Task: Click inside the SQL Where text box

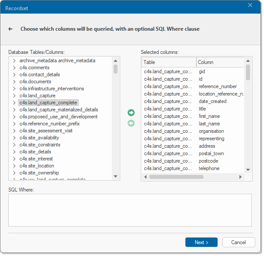Action: (130, 210)
